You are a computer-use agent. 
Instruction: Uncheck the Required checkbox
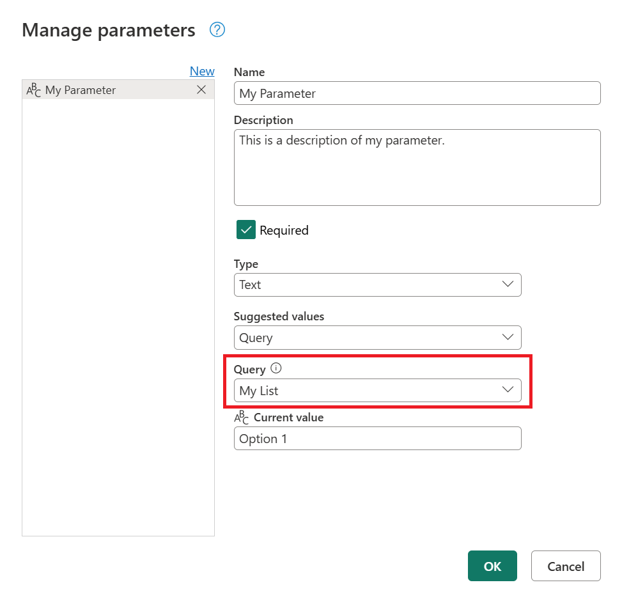tap(246, 229)
